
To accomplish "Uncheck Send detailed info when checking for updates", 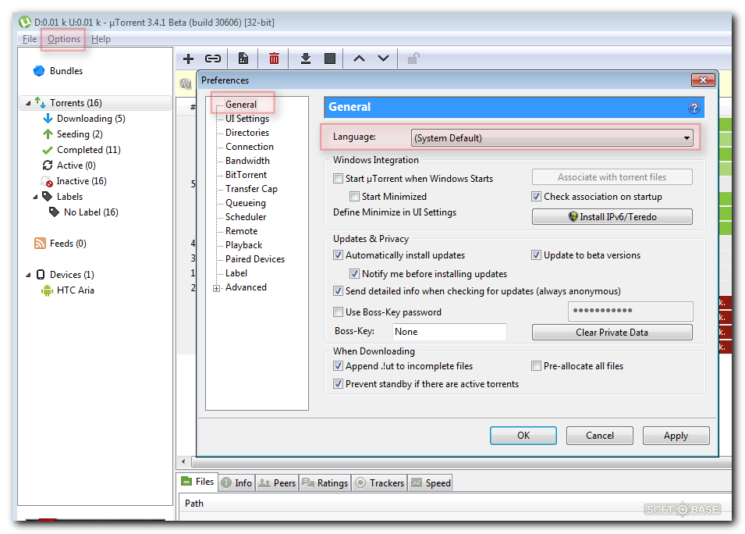I will (x=339, y=291).
